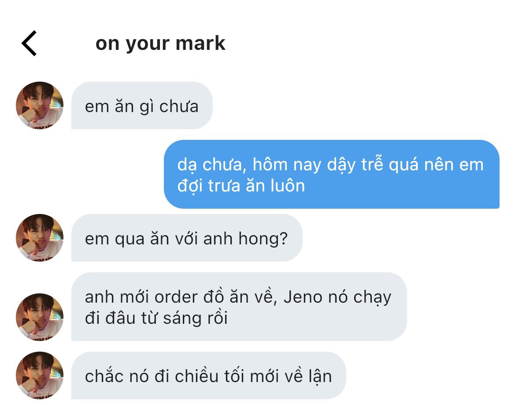Image resolution: width=515 pixels, height=405 pixels.
Task: Select the 'chắc nó đi chiều tối mới về lận' bubble
Action: 208,375
